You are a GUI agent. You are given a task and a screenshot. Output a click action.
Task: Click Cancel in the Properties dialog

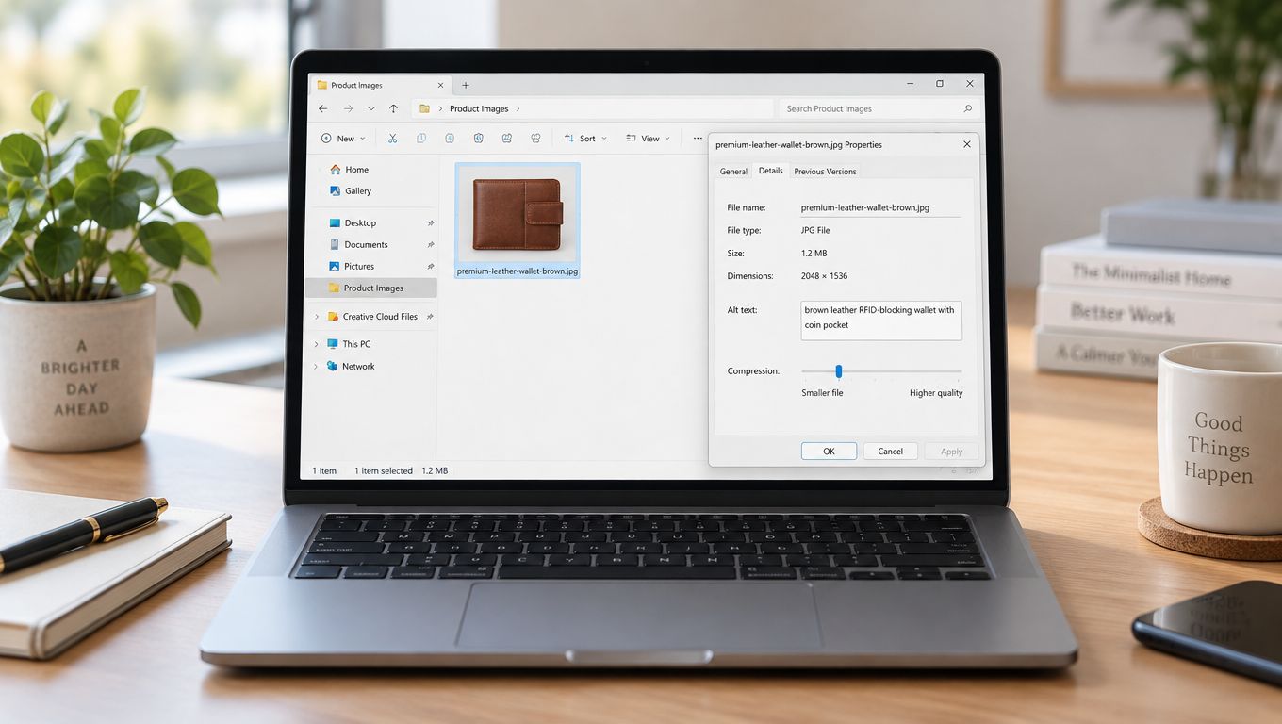(x=891, y=452)
